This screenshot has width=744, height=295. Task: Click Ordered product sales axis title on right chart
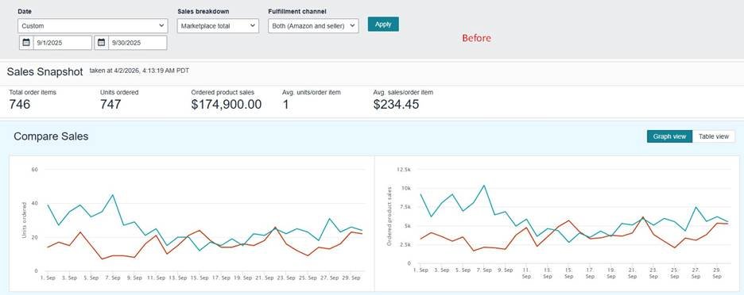(x=389, y=216)
